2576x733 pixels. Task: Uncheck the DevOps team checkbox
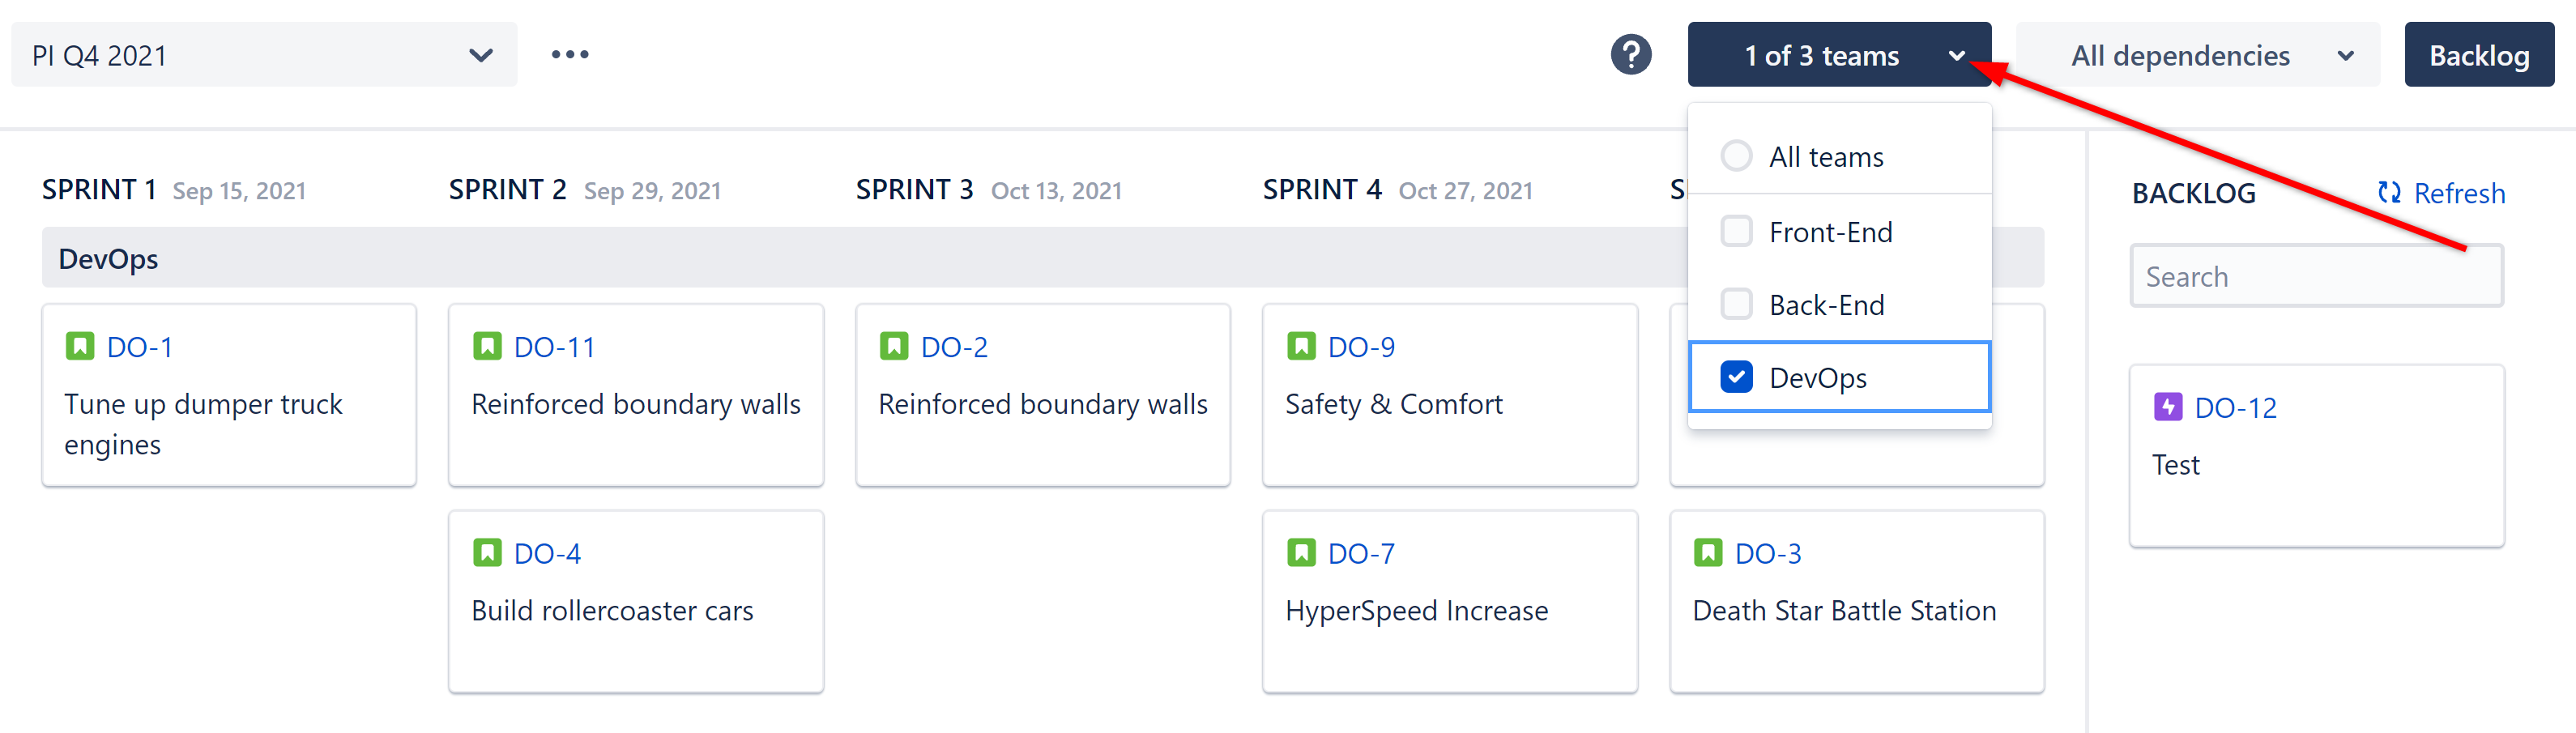[x=1736, y=377]
